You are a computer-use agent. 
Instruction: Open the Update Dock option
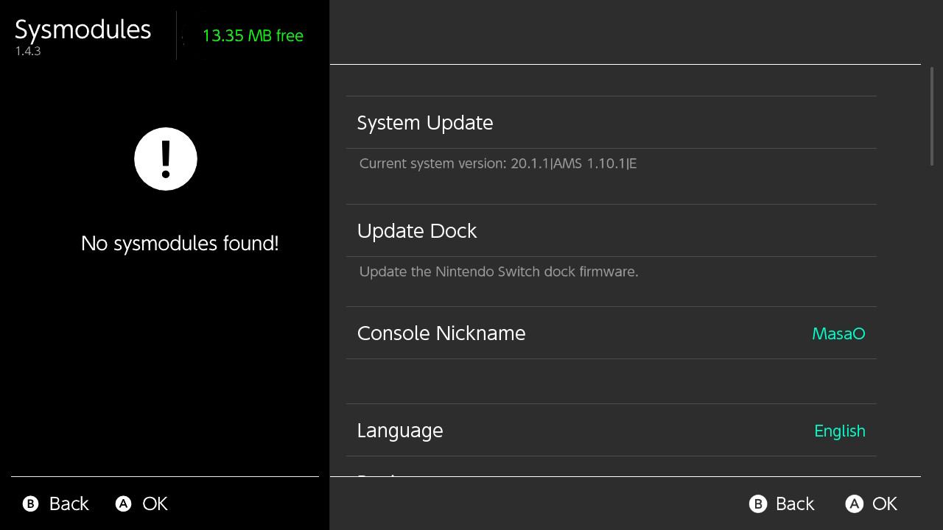[x=611, y=230]
